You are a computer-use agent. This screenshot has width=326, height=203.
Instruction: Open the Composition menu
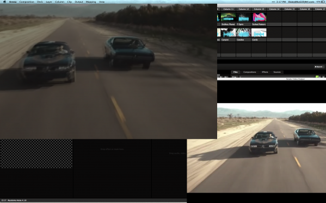[x=27, y=2]
